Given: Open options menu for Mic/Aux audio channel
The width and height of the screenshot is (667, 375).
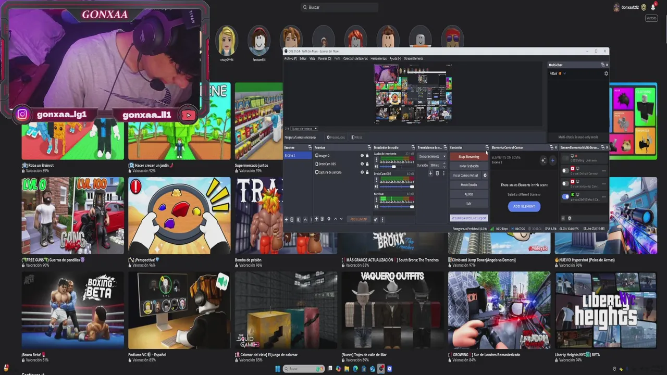Looking at the screenshot, I should click(376, 199).
